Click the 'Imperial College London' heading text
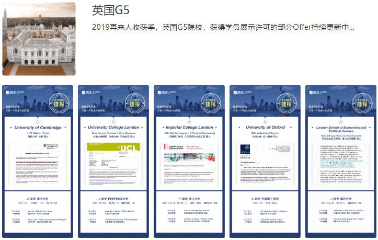 click(189, 127)
